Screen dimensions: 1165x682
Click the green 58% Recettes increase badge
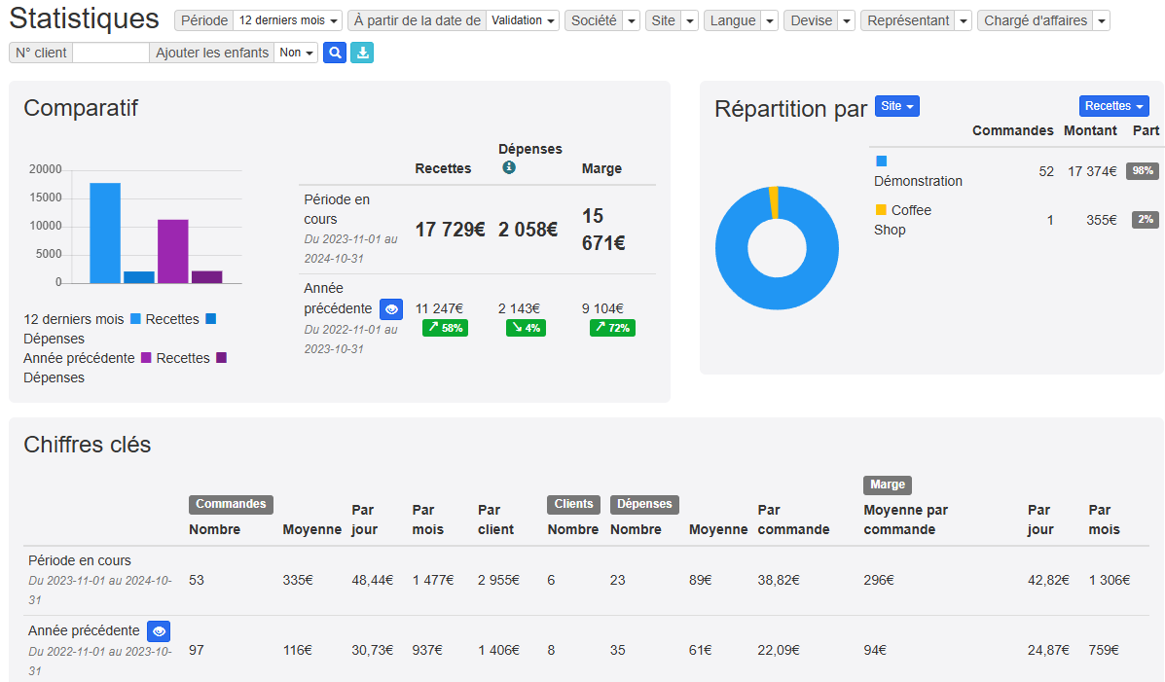tap(445, 328)
